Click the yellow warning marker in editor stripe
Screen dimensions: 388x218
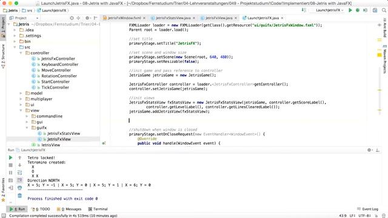coord(380,55)
